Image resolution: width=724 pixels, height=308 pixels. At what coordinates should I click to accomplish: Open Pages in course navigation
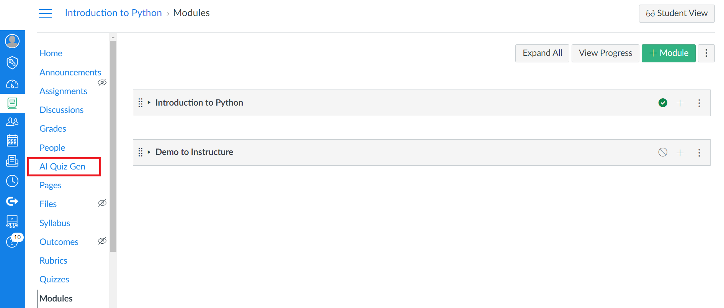pos(50,185)
